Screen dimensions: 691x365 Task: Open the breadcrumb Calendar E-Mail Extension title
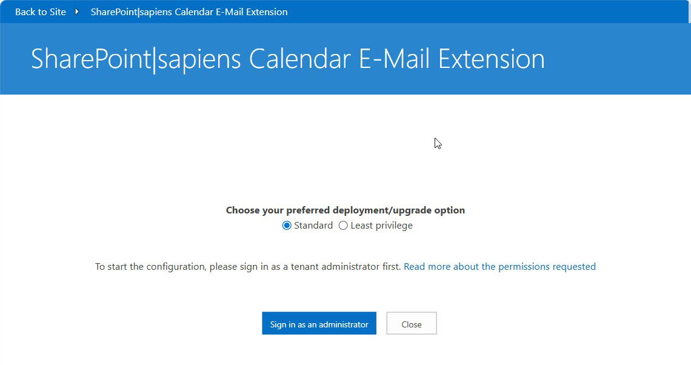189,12
